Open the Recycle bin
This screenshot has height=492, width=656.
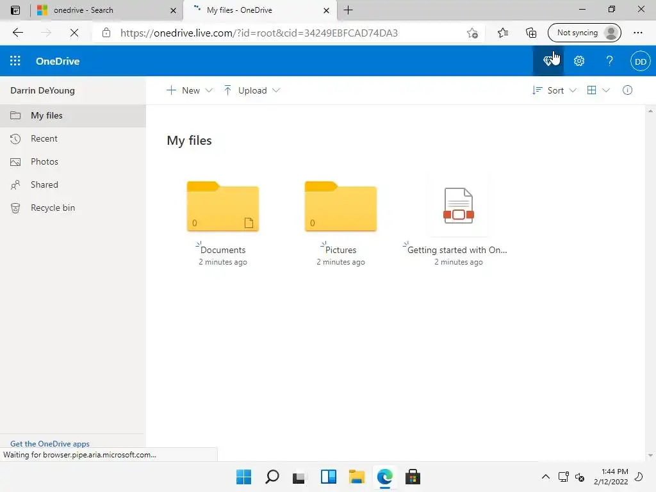pyautogui.click(x=73, y=208)
